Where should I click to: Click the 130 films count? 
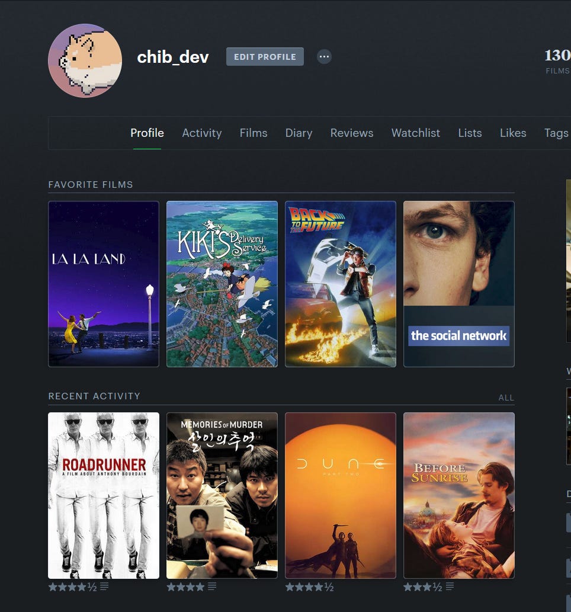click(558, 60)
